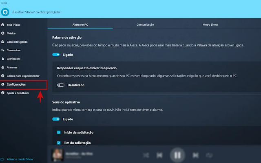
Task: Go to Casa inteligente label
Action: click(x=17, y=42)
